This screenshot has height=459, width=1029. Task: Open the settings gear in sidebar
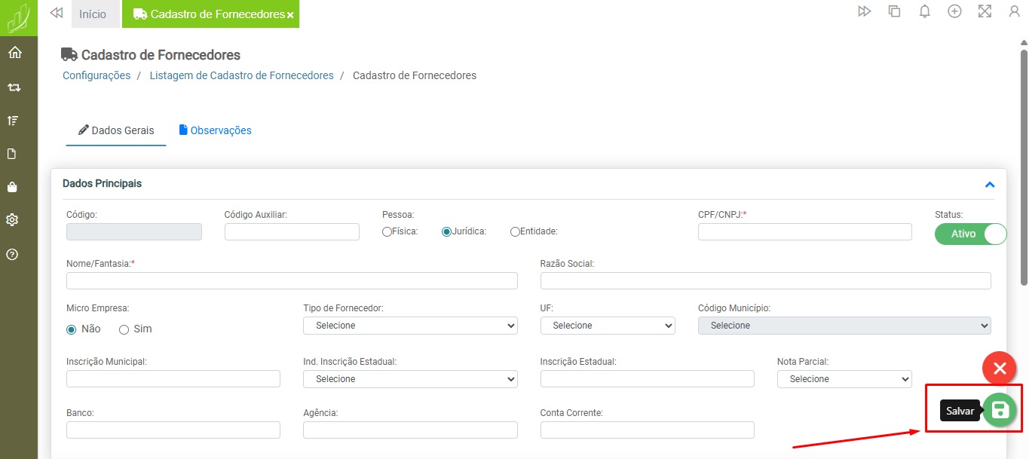pyautogui.click(x=13, y=220)
